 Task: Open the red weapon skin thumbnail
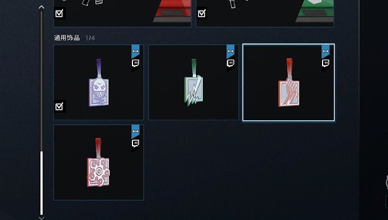click(122, 13)
